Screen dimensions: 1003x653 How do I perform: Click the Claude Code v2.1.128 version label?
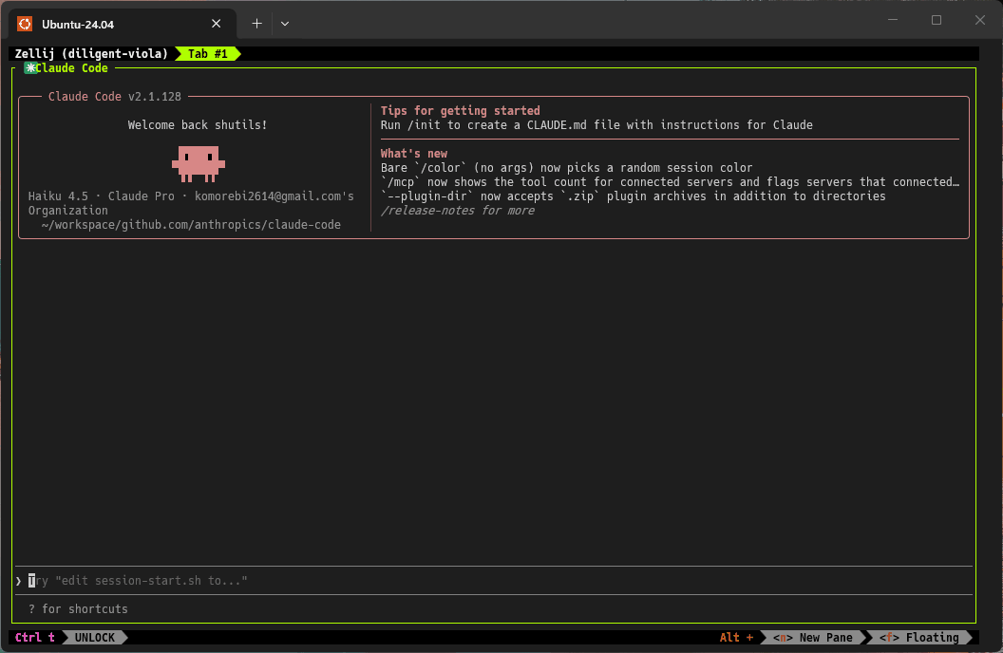coord(115,97)
